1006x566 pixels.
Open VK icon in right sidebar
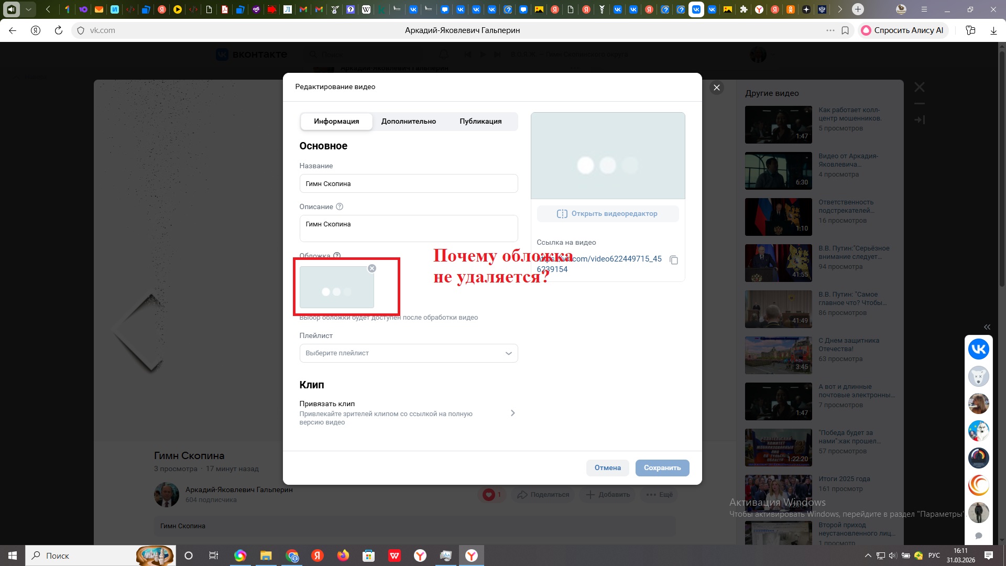pos(978,349)
